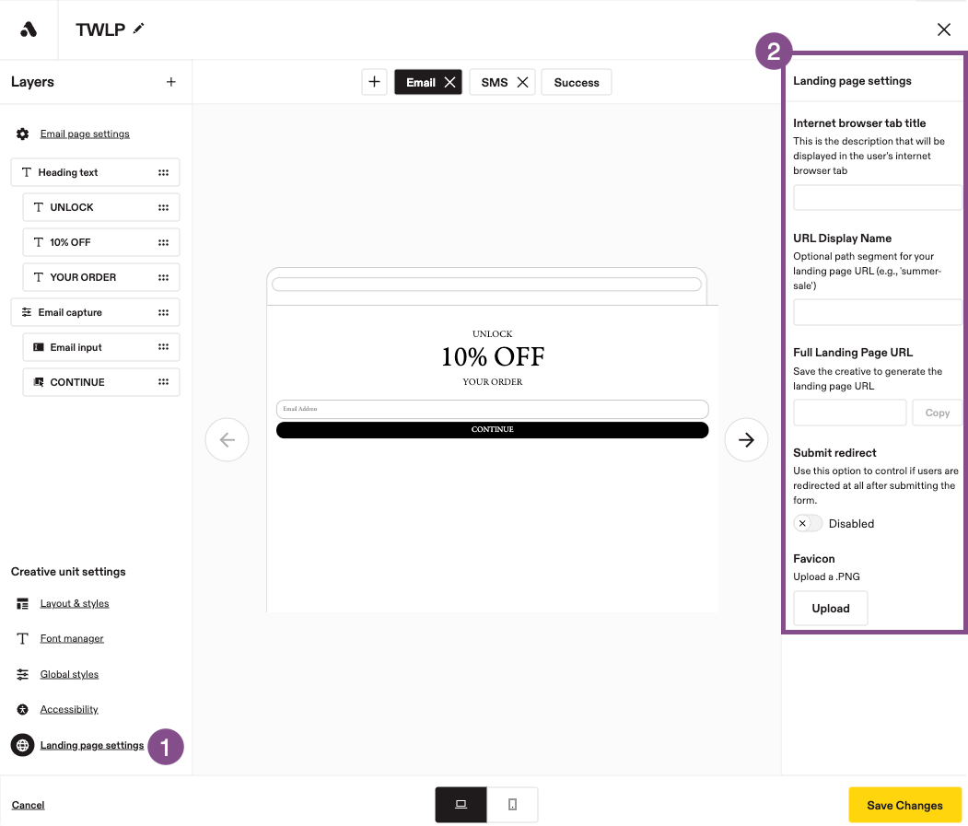Upload a favicon PNG
Screen dimensions: 968x826
click(x=831, y=608)
